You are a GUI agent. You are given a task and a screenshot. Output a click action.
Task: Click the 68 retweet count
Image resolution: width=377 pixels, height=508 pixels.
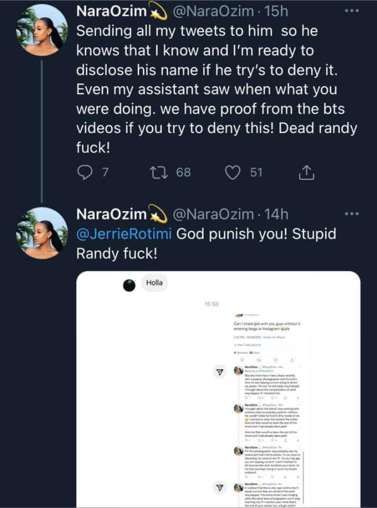[183, 172]
